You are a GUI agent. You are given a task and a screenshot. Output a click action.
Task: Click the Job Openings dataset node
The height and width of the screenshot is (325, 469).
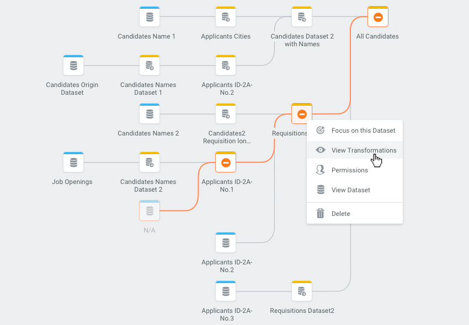pos(73,162)
